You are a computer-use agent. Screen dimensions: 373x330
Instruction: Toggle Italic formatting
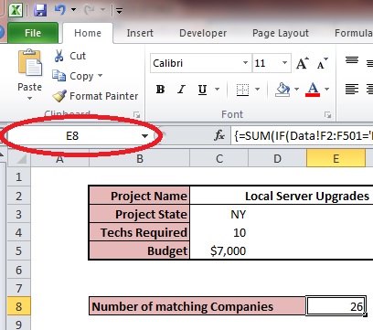click(x=182, y=90)
